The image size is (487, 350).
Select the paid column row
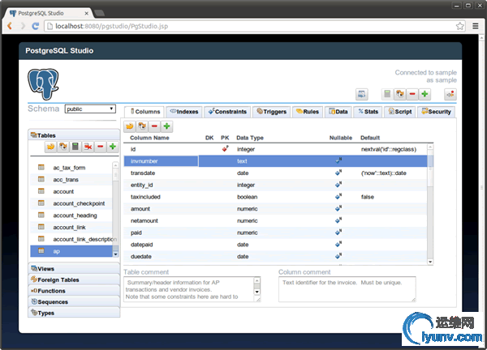tap(275, 233)
